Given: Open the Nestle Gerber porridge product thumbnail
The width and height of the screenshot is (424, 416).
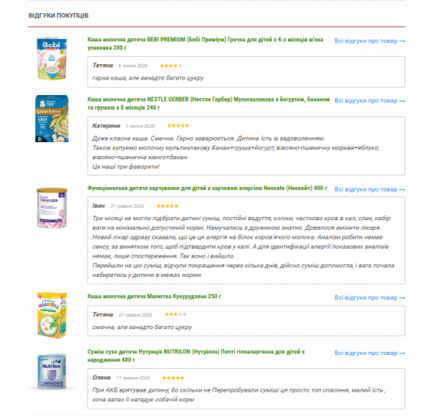Looking at the screenshot, I should 52,119.
